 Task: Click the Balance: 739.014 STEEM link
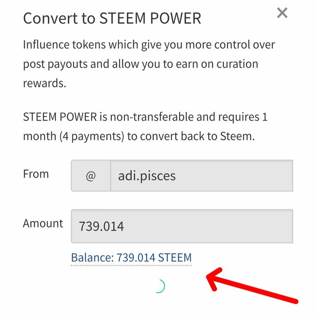click(131, 257)
